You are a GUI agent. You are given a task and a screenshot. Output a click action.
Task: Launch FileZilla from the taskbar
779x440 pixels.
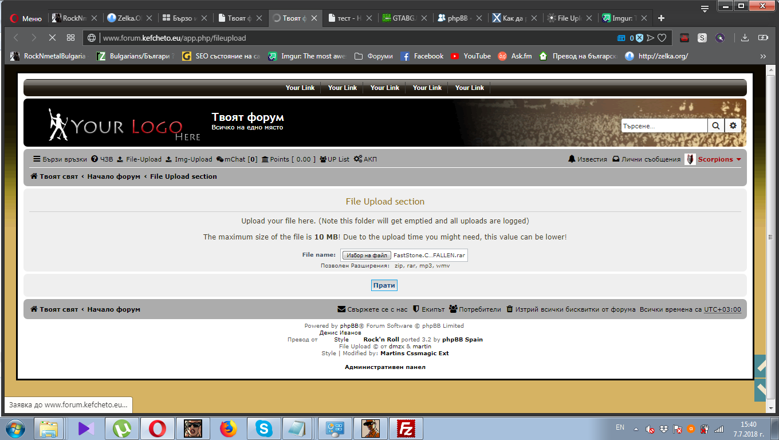point(406,428)
